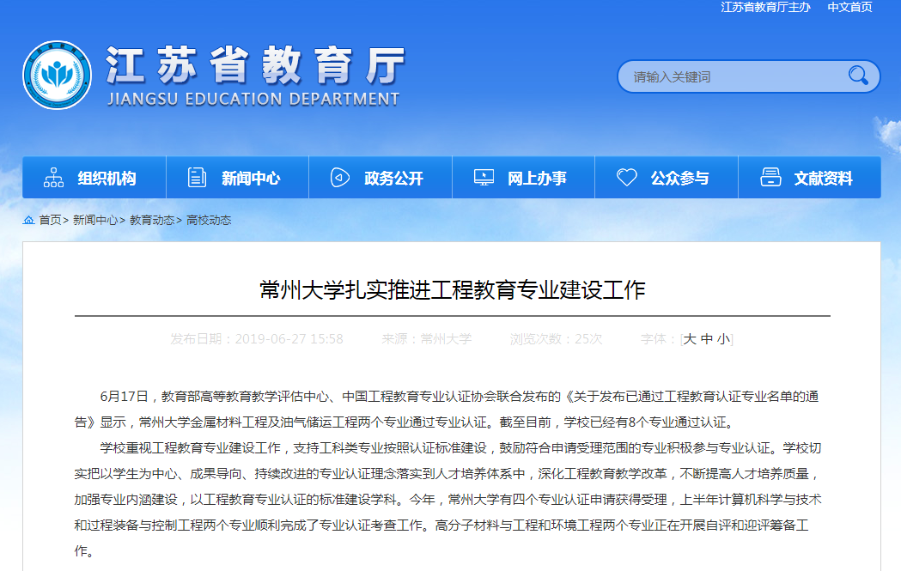This screenshot has height=571, width=901.
Task: Go to 教育动态 in the breadcrumb
Action: tap(152, 220)
